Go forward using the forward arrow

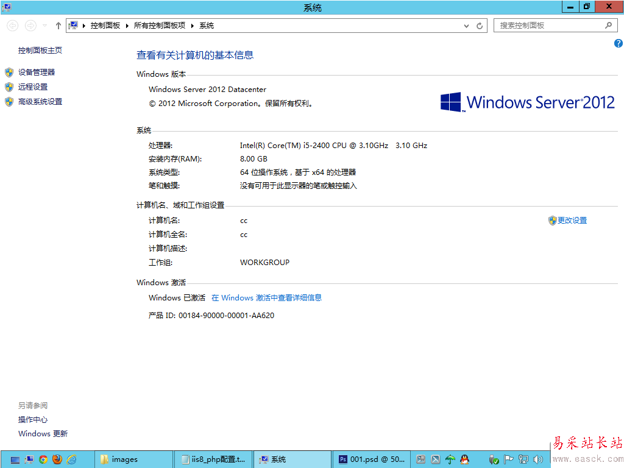pyautogui.click(x=30, y=26)
